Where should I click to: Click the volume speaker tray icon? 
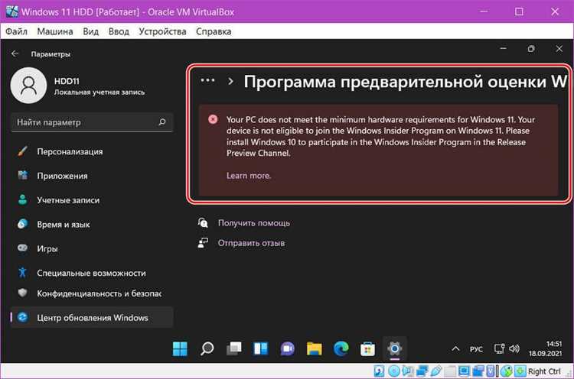coord(514,349)
